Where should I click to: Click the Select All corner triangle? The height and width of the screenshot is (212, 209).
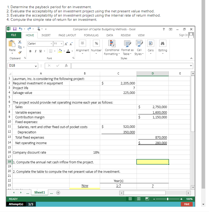10,74
